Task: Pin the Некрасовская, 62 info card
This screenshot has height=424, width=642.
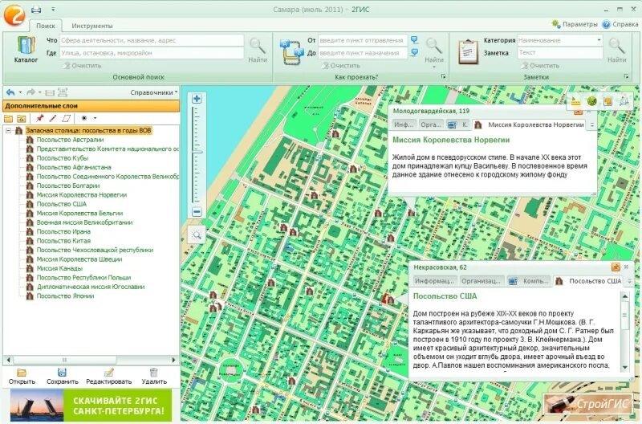Action: tap(616, 267)
